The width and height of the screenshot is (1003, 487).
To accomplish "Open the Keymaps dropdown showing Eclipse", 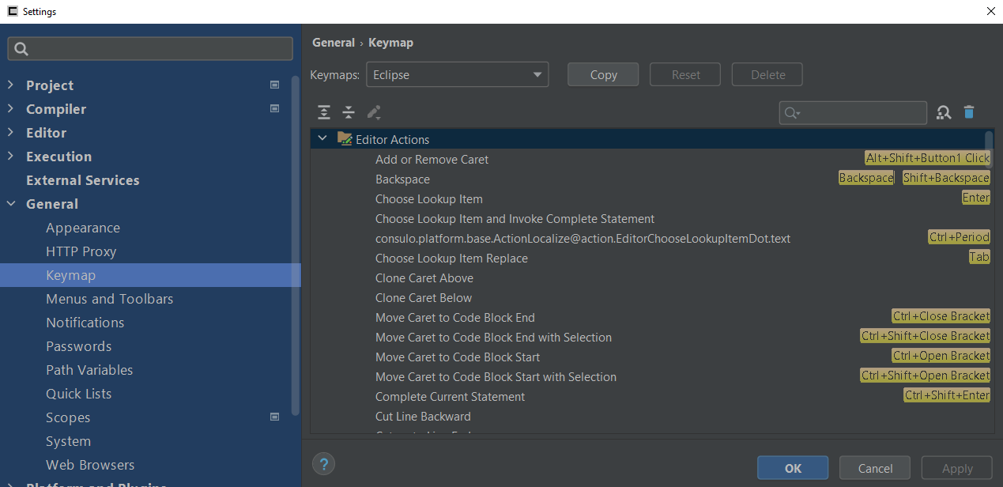I will 457,74.
